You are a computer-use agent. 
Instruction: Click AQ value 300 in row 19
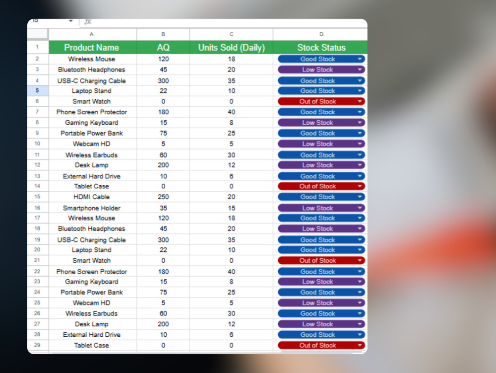tap(163, 240)
